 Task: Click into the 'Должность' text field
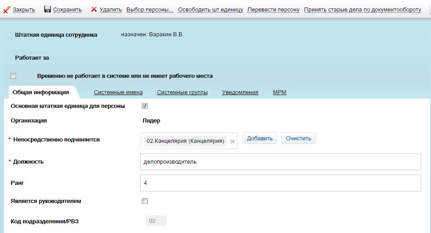click(x=280, y=162)
